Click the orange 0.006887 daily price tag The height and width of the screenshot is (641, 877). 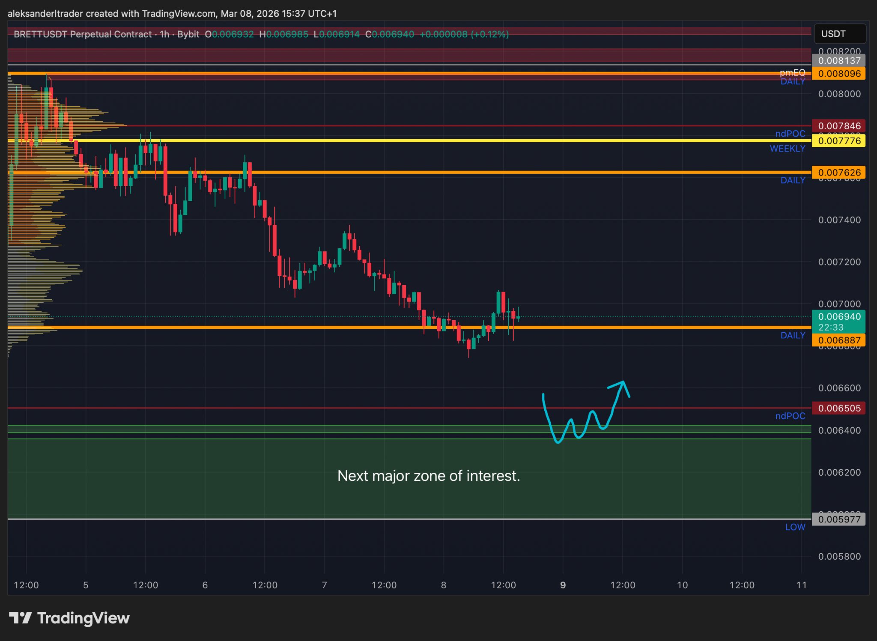838,340
